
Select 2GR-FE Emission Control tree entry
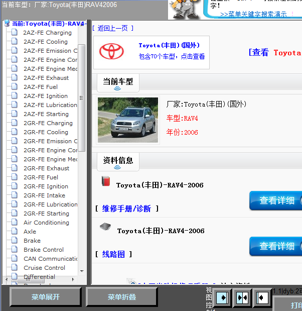click(50, 141)
